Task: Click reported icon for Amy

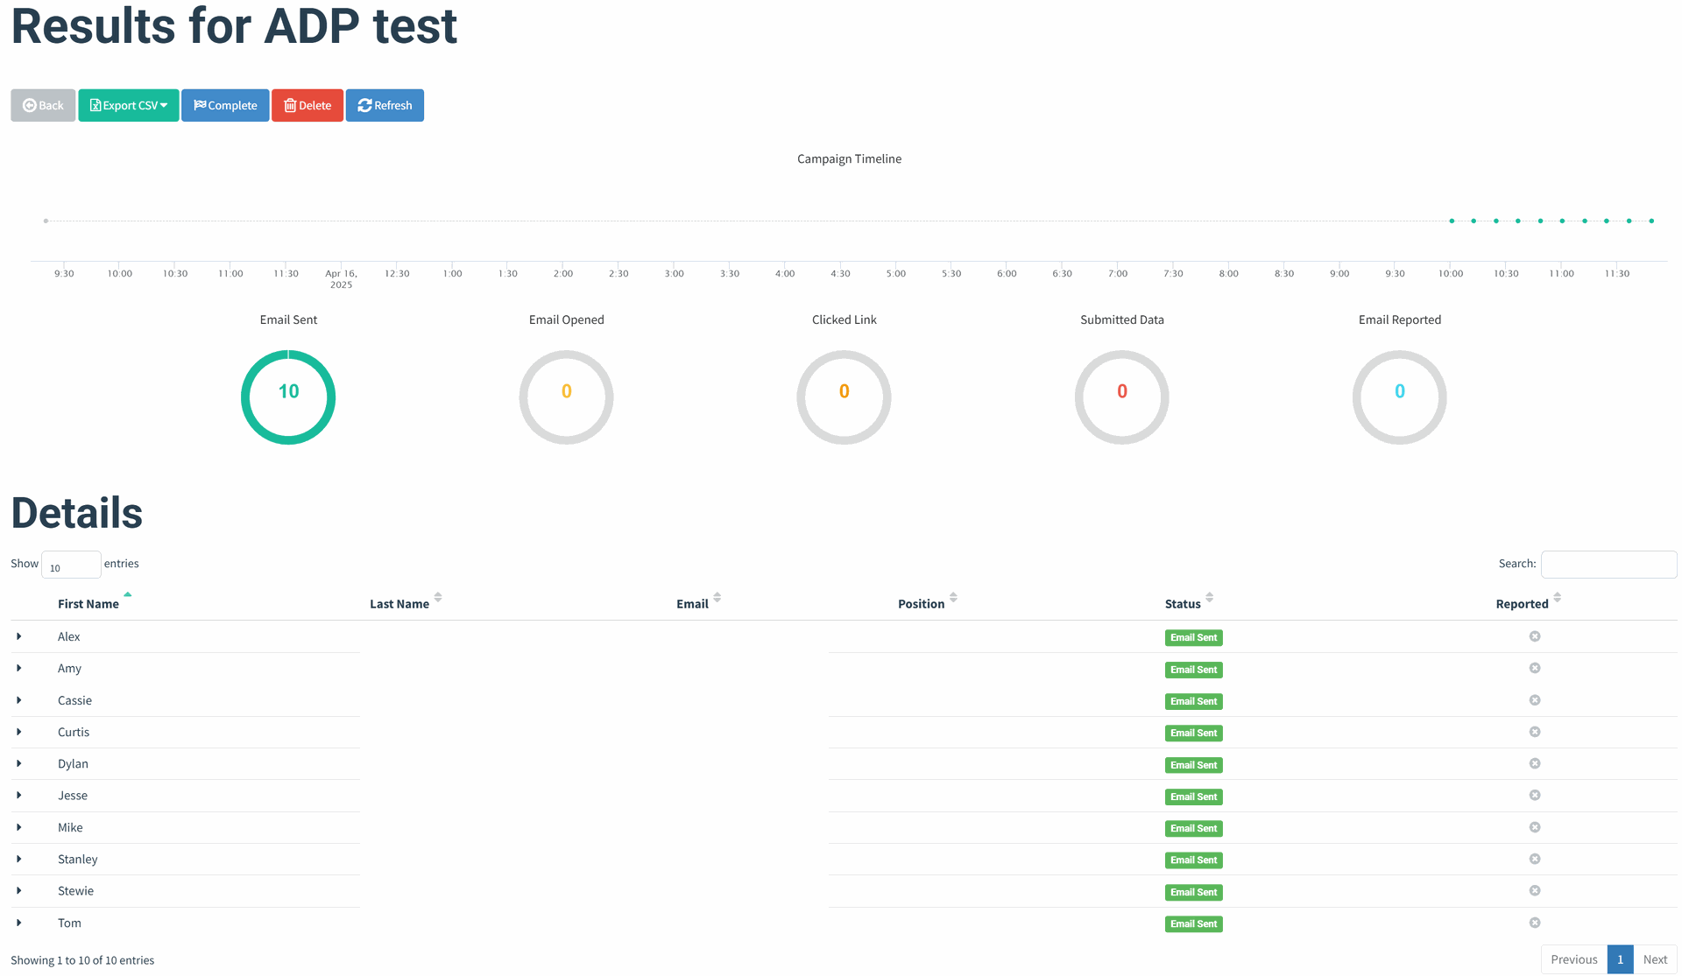Action: [1535, 668]
